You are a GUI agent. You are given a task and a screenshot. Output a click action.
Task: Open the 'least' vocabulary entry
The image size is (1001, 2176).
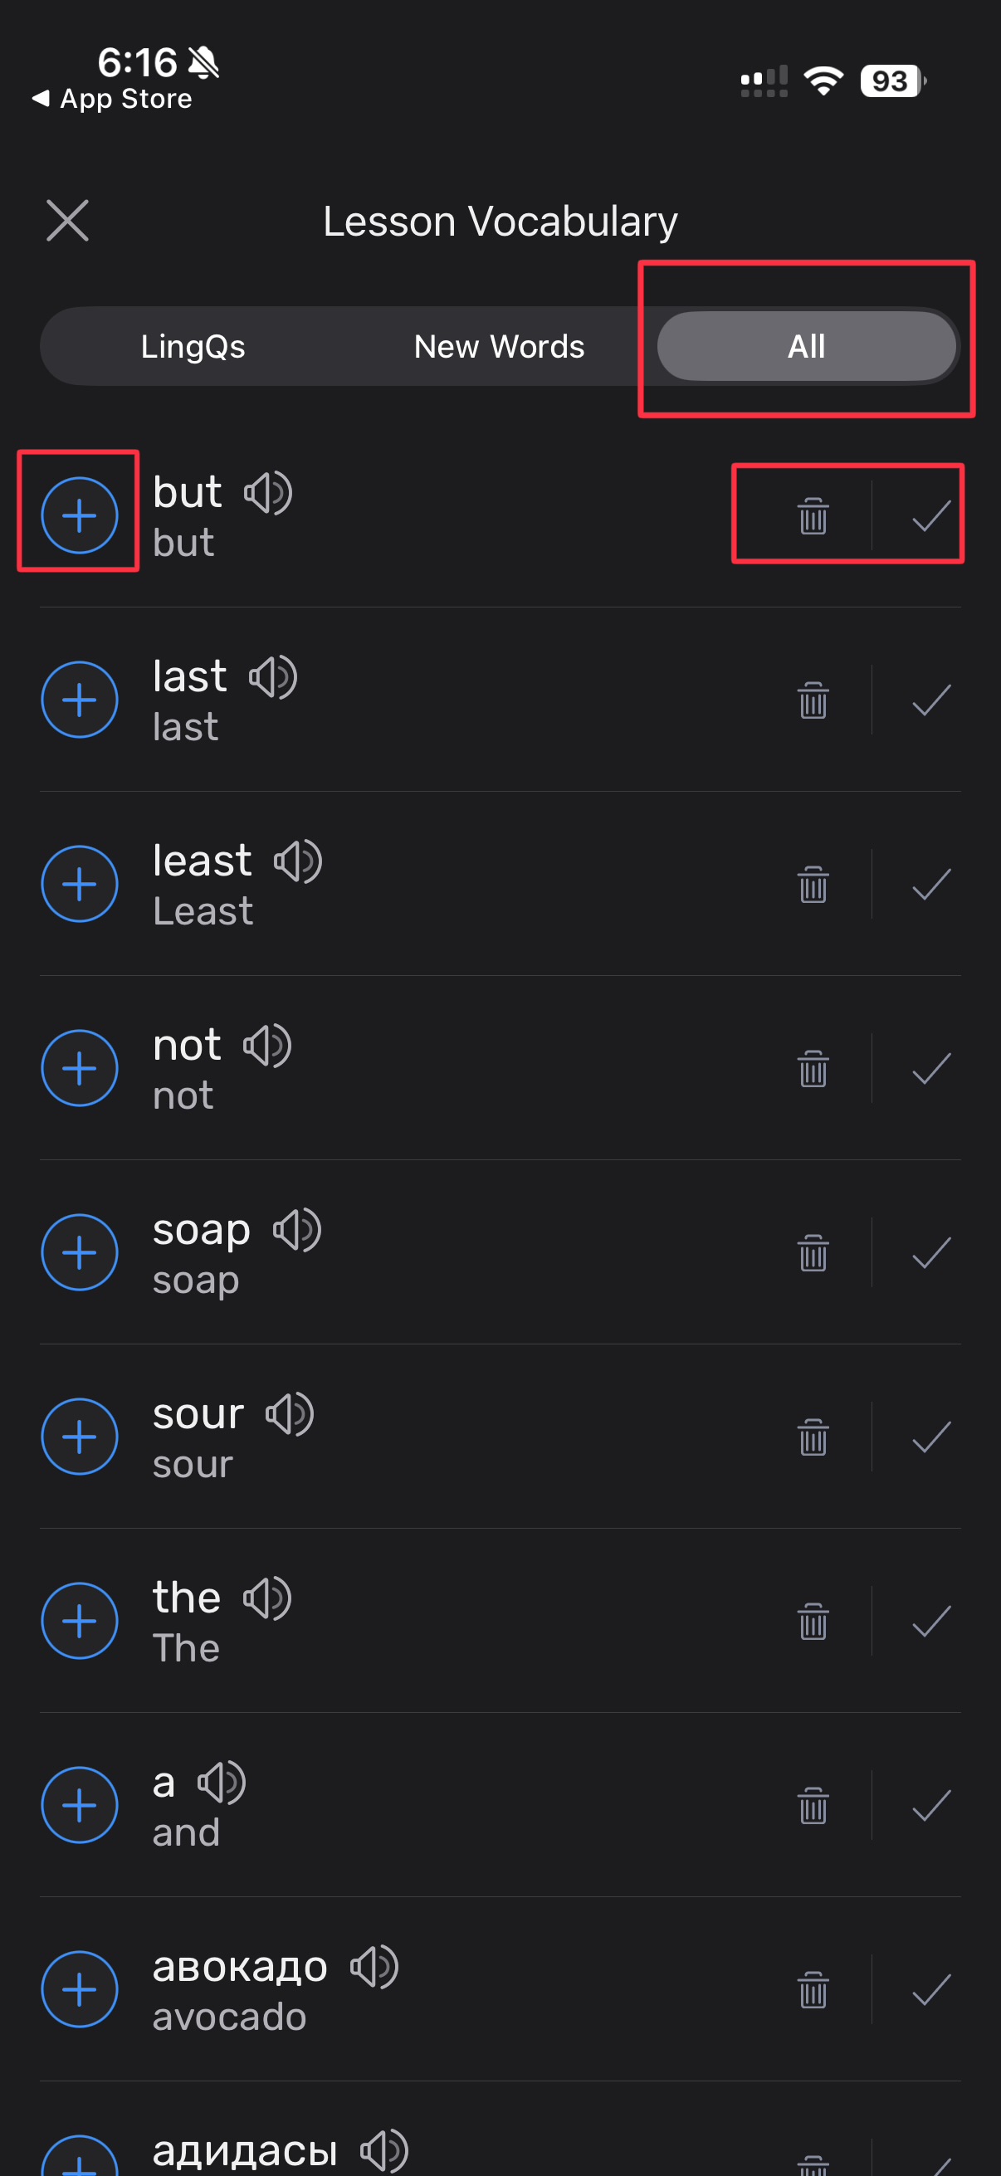(x=203, y=886)
